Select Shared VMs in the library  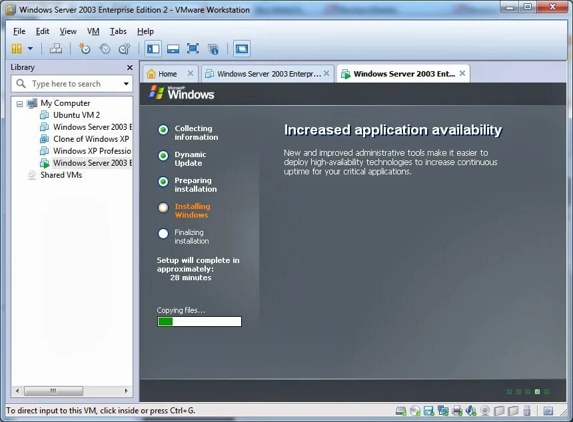click(x=61, y=175)
